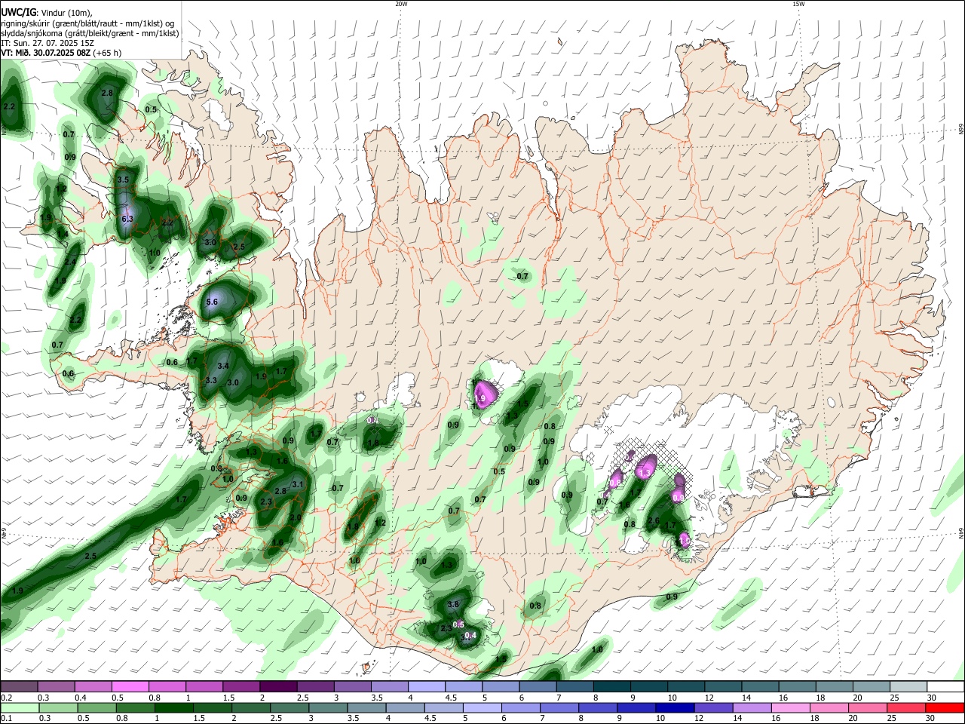Click the pink '0.4' snowfall value on the map
This screenshot has width=965, height=724.
click(x=470, y=636)
